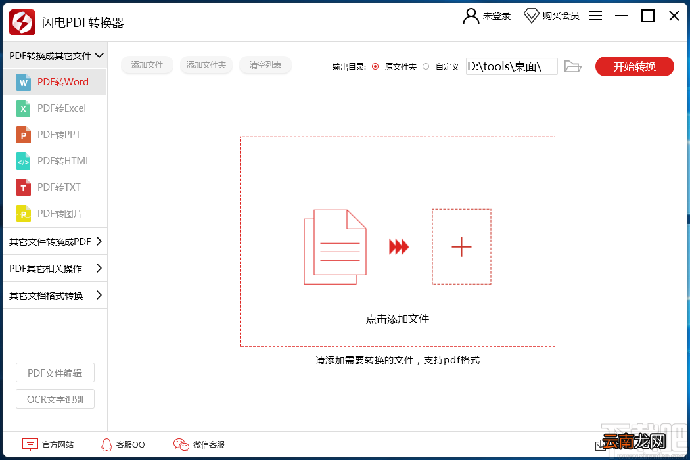Screen dimensions: 690x460
Task: Click the 客服QQ penguin icon
Action: (x=106, y=445)
